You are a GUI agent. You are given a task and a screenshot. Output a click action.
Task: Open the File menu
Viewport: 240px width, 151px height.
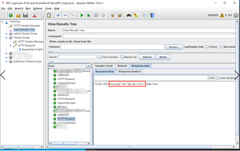(x=3, y=9)
